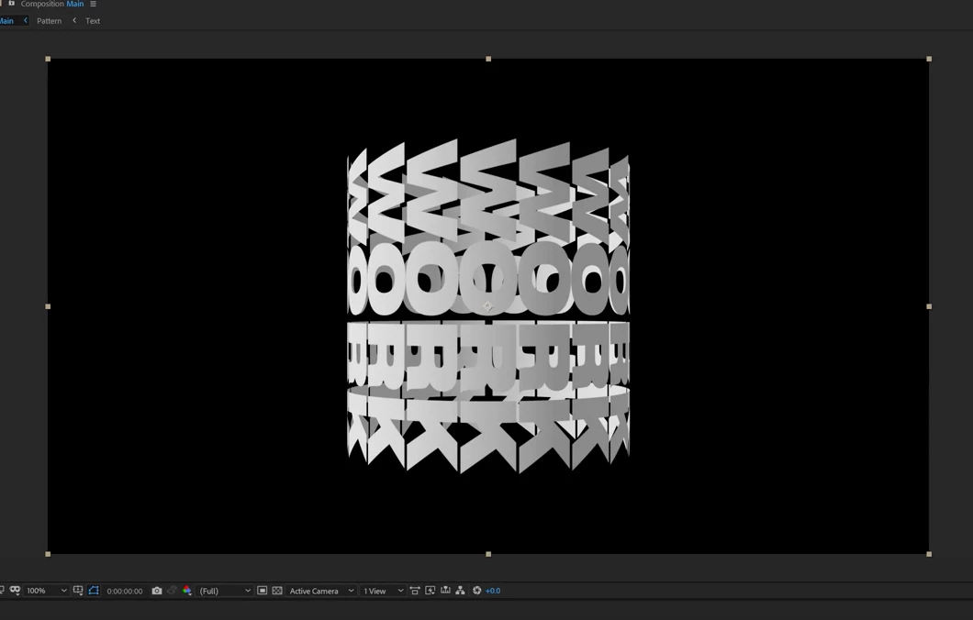Select the right-middle transform handle
Screen dimensions: 973x620
(x=929, y=306)
